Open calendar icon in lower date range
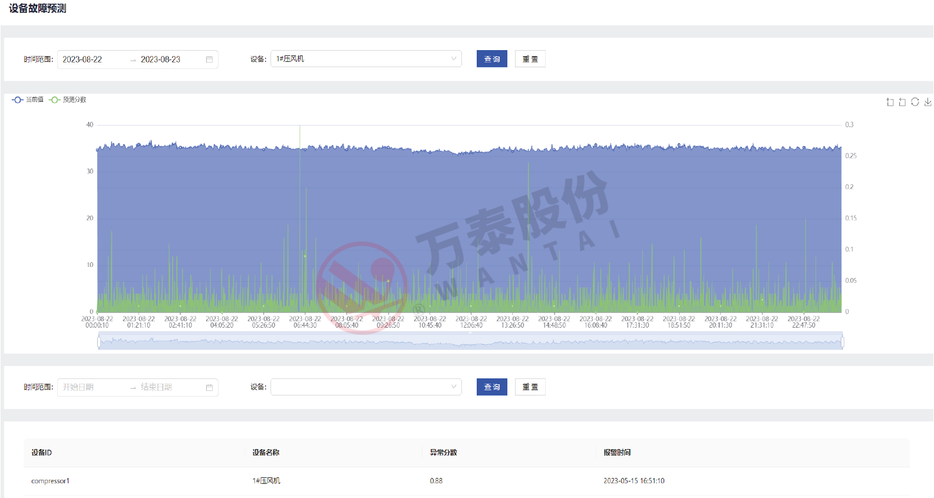Viewport: 934px width, 498px height. click(209, 387)
